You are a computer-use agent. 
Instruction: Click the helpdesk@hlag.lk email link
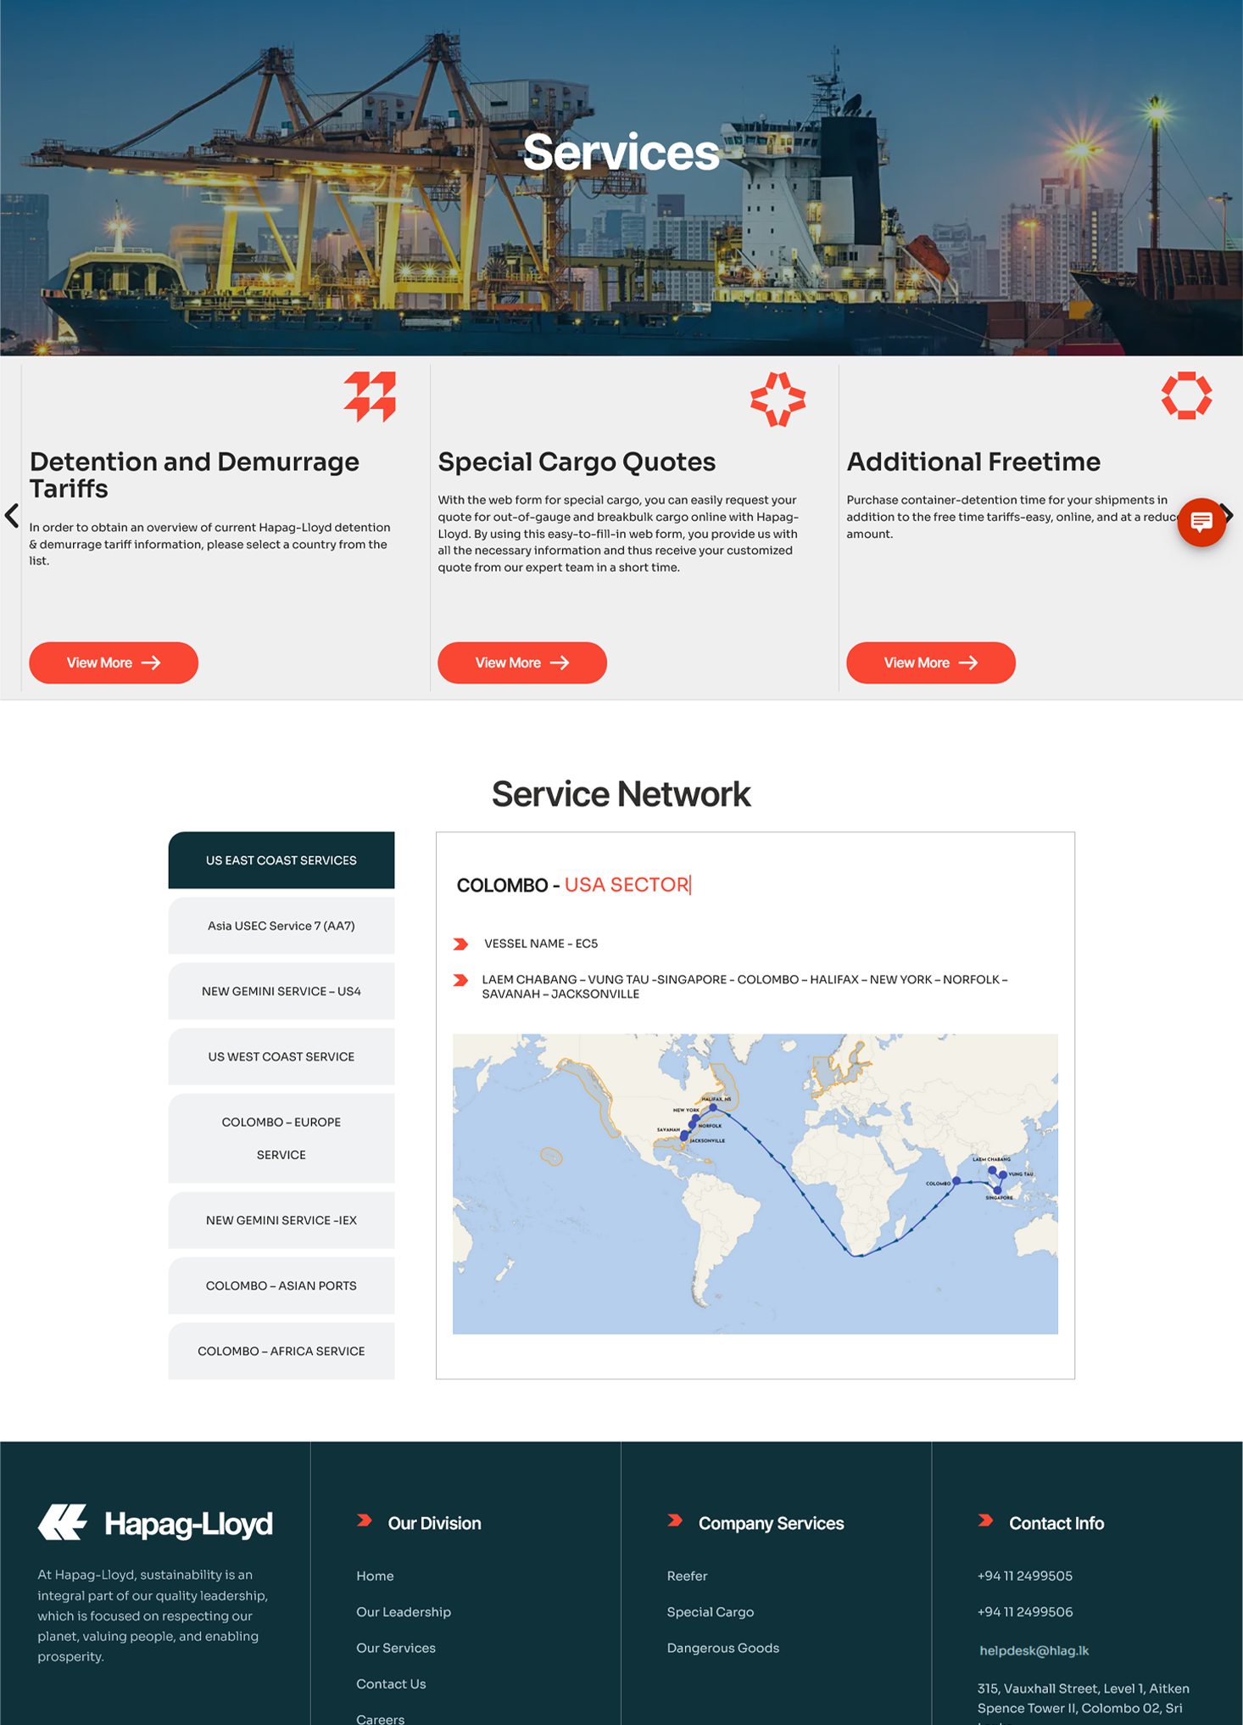pos(1034,1650)
